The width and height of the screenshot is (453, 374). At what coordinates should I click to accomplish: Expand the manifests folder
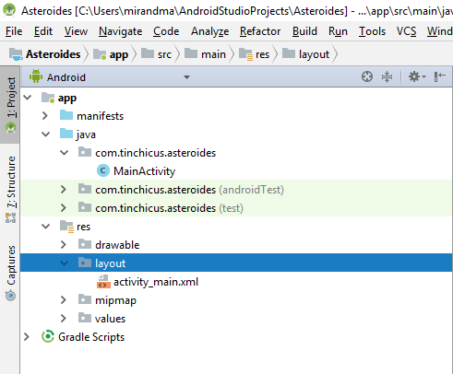[45, 116]
